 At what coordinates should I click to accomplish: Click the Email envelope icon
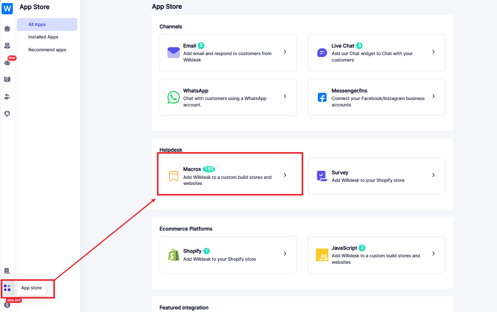173,52
